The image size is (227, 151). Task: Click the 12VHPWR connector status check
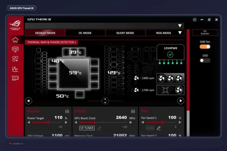(x=170, y=55)
